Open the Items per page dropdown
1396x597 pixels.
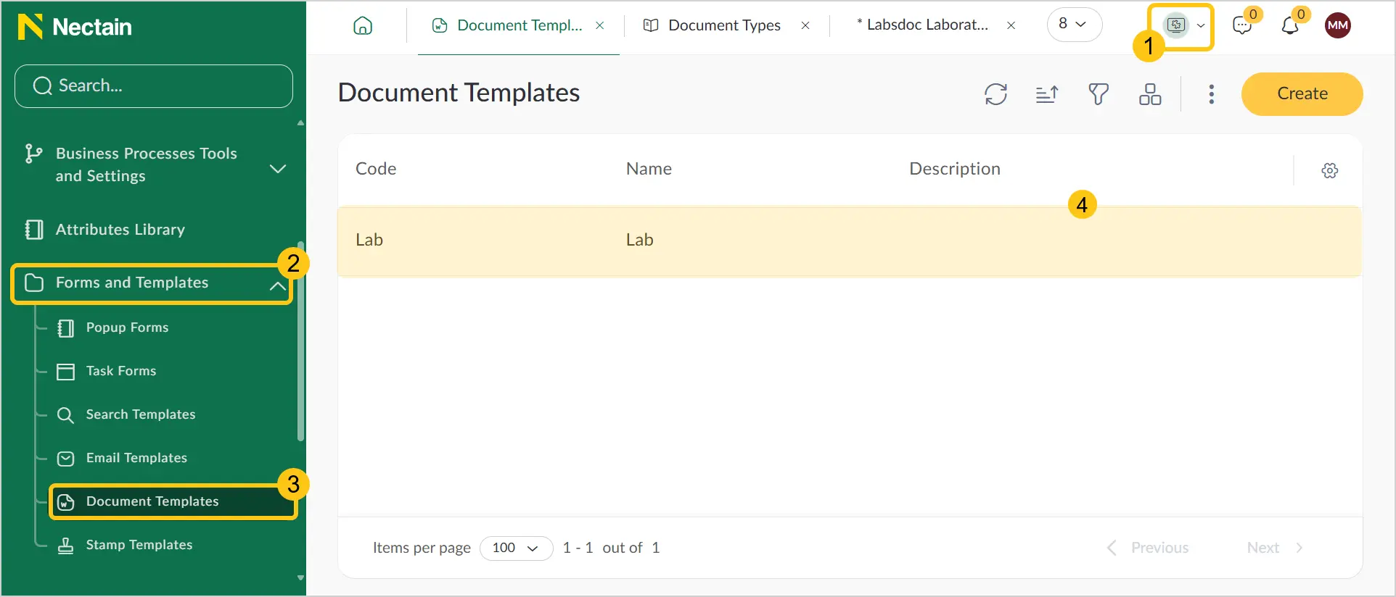516,548
